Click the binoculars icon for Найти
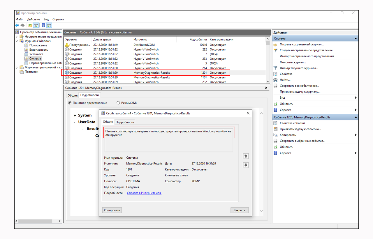 (275, 80)
